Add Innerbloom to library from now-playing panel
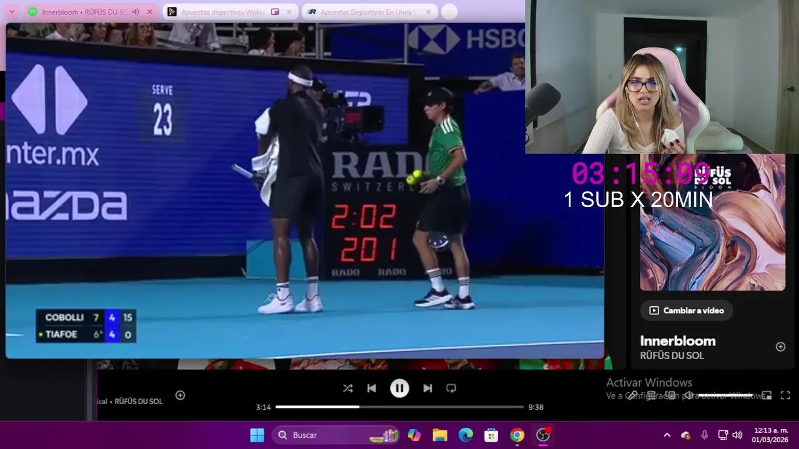799x449 pixels. pyautogui.click(x=780, y=347)
